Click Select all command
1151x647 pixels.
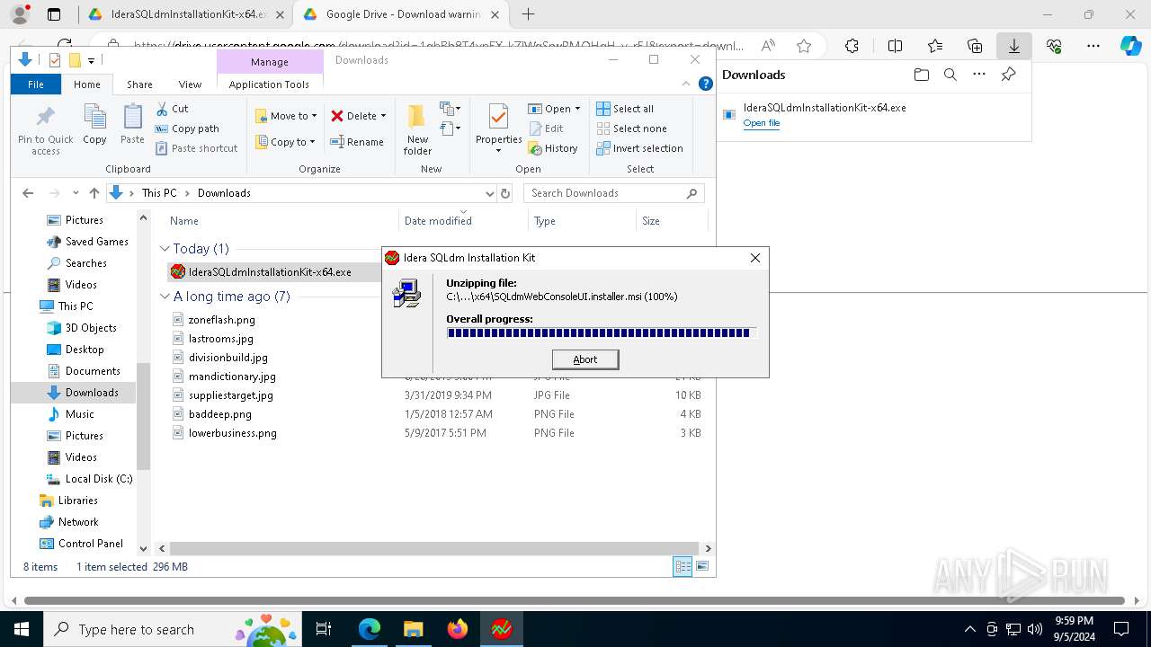[x=626, y=109]
